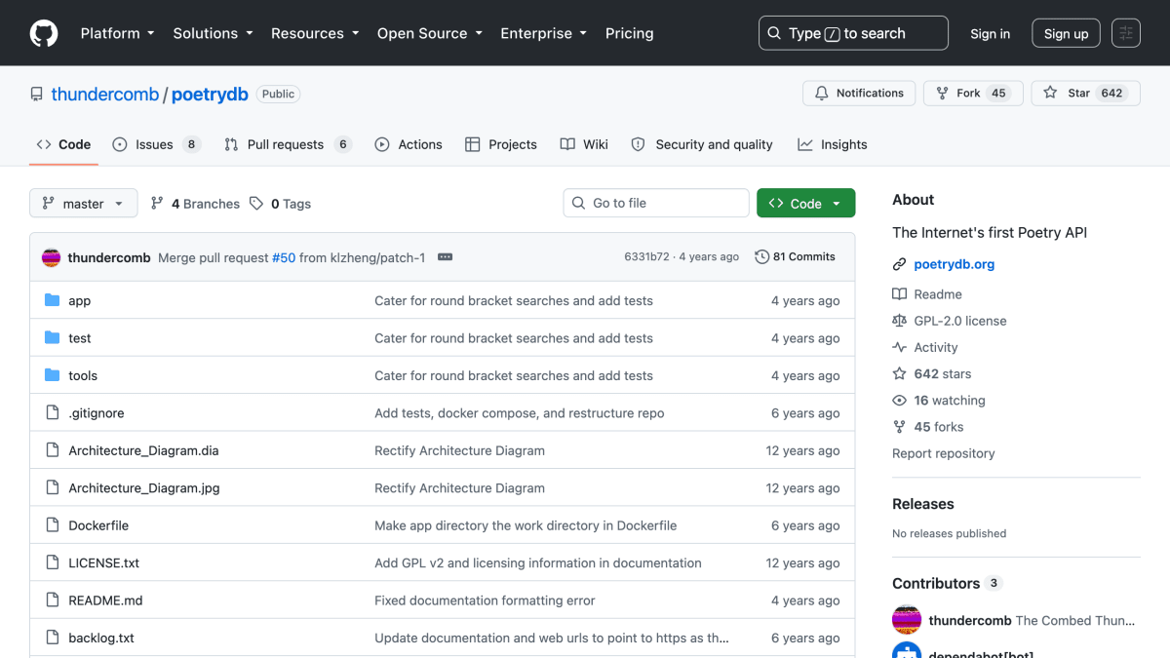1170x658 pixels.
Task: Click the branch icon beside 4 Branches
Action: (157, 204)
